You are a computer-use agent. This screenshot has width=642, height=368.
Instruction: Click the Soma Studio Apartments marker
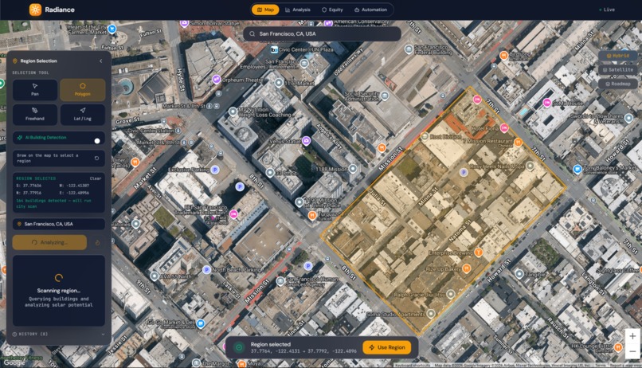click(431, 314)
